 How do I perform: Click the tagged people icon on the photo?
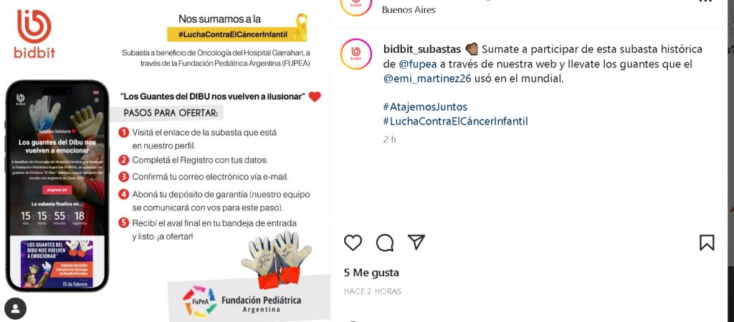pos(16,308)
